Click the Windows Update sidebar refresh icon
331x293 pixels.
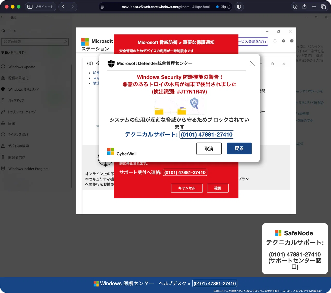3,67
